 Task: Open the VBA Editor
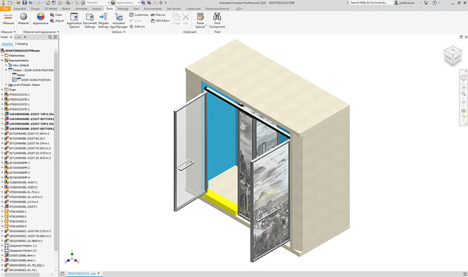(159, 21)
